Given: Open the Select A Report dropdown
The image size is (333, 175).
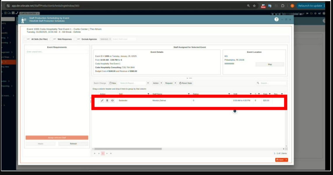Looking at the screenshot, I should coord(134,83).
